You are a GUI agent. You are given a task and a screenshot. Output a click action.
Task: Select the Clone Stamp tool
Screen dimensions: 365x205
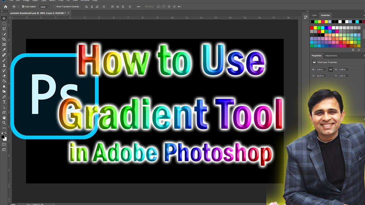[4, 65]
